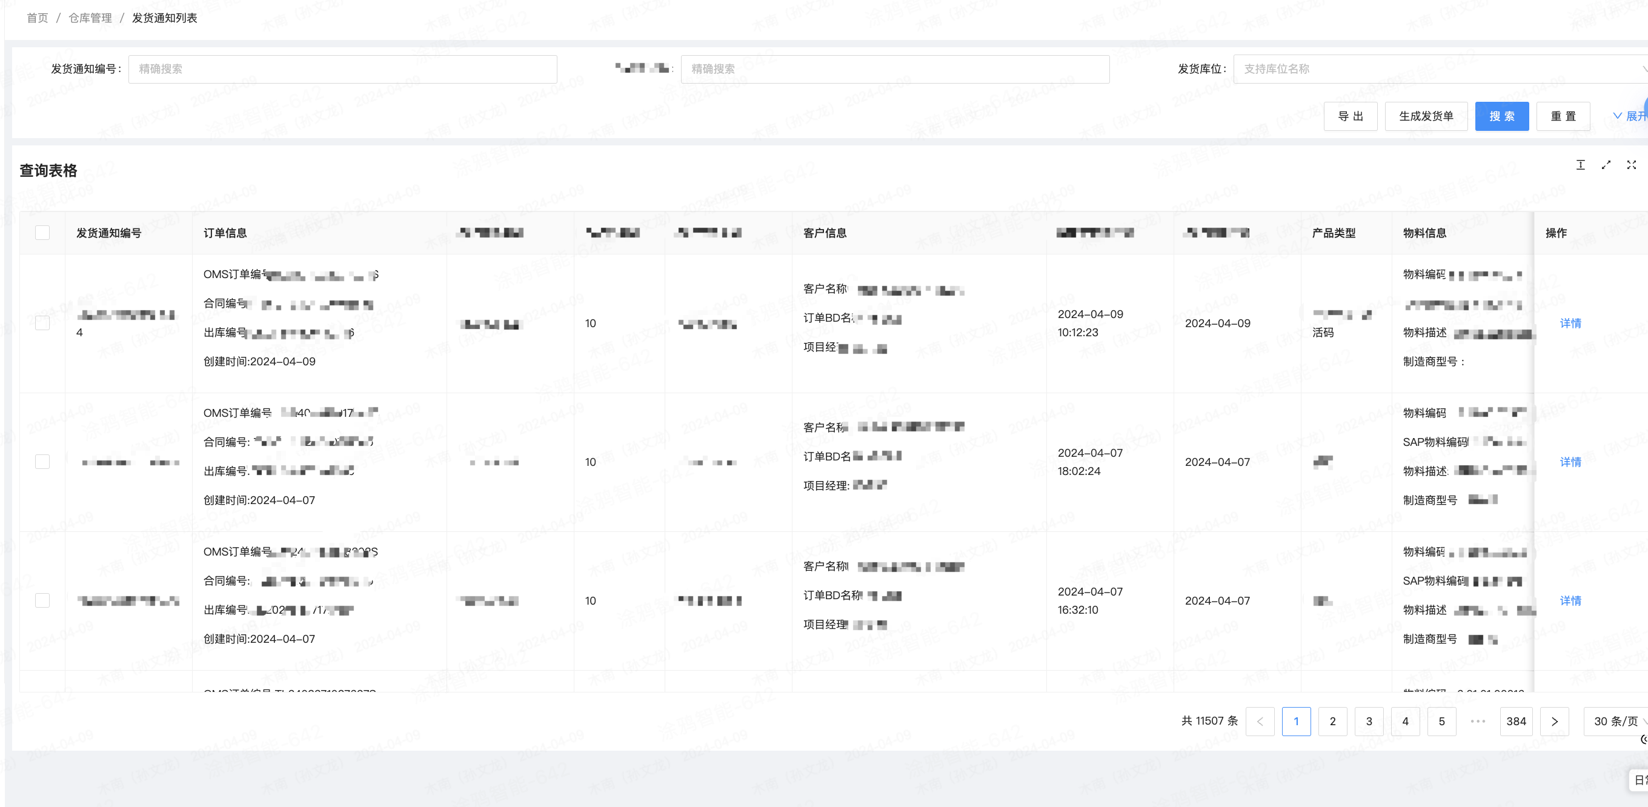Focus the 发货通知编号 search input
The width and height of the screenshot is (1648, 807).
(x=342, y=69)
